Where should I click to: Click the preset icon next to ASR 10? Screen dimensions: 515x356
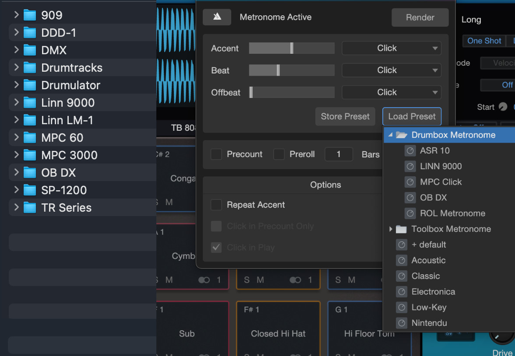click(410, 150)
